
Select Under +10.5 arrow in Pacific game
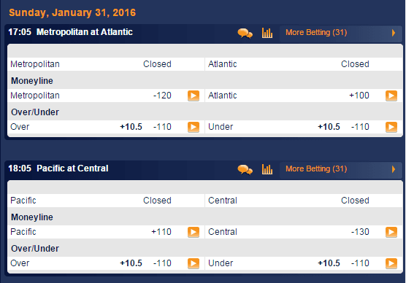pyautogui.click(x=391, y=263)
